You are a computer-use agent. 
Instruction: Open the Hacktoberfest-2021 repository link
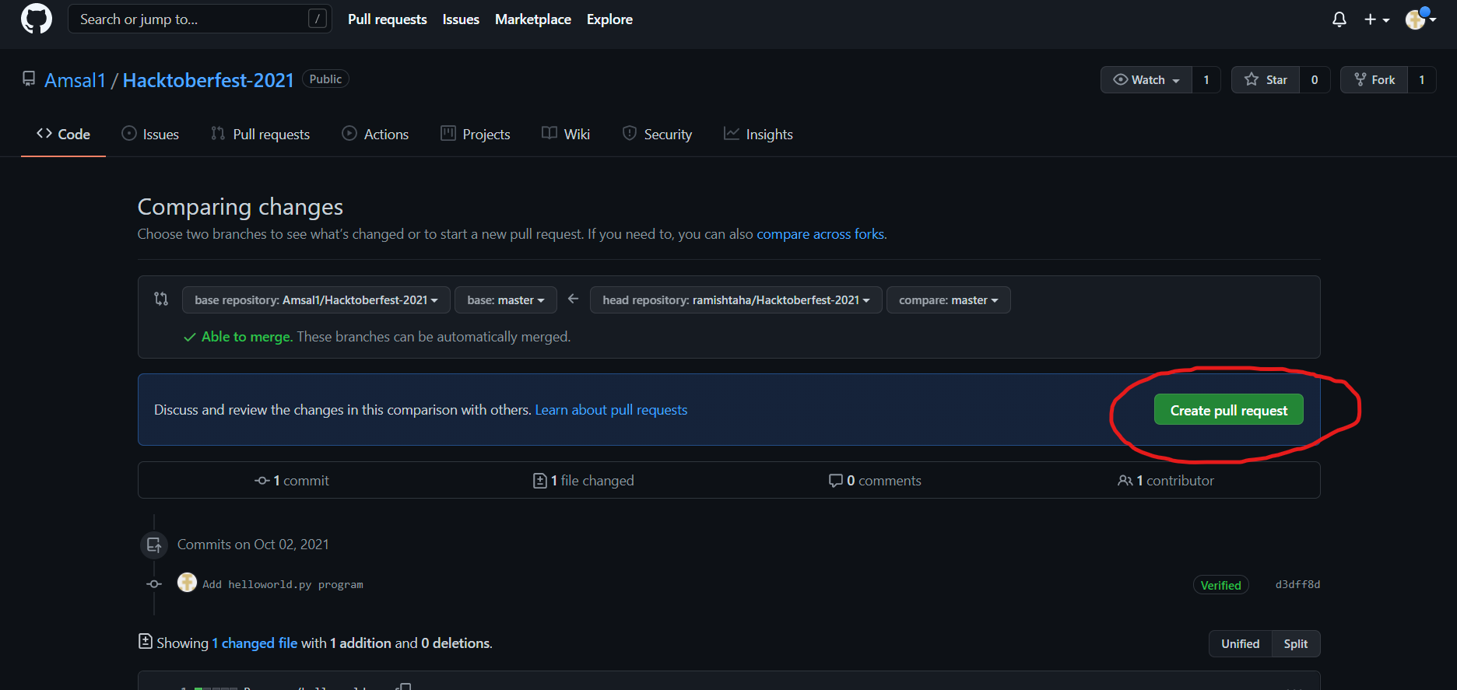(x=209, y=80)
